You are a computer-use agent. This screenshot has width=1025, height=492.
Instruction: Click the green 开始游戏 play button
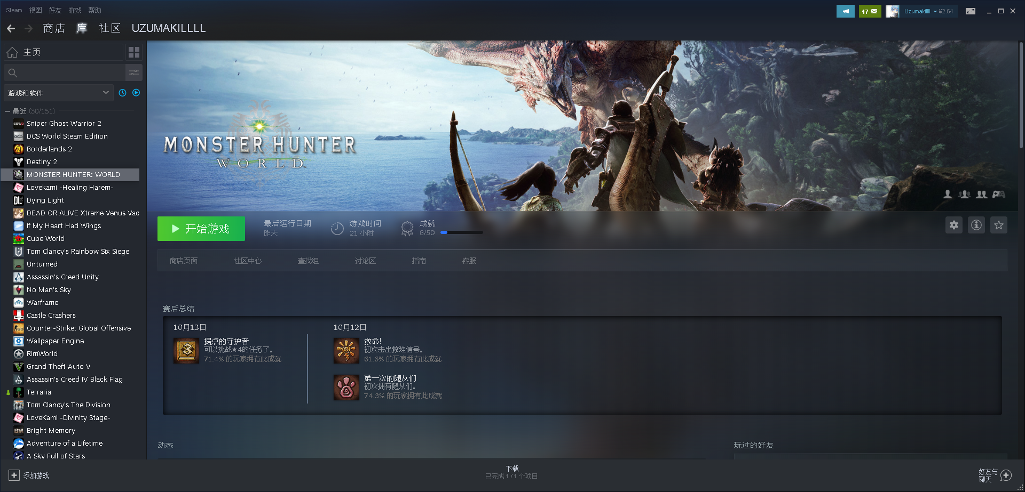tap(201, 229)
